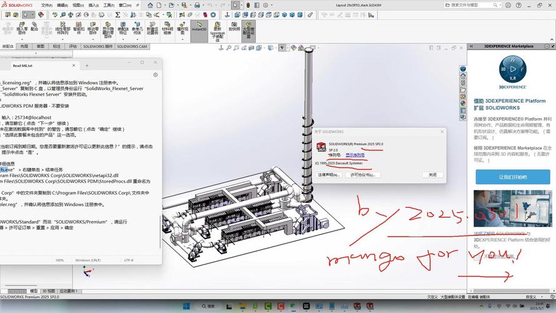Viewport: 556px width, 313px height.
Task: Click Update Speedpak subassemblies tool
Action: click(x=218, y=31)
